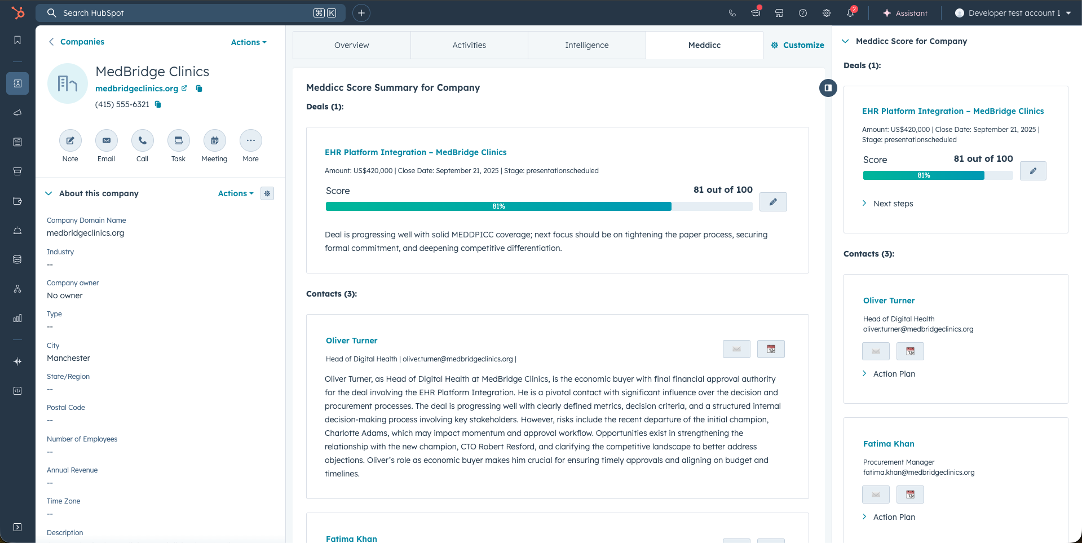1082x543 pixels.
Task: Edit the deal score with the pencil icon
Action: pos(773,202)
